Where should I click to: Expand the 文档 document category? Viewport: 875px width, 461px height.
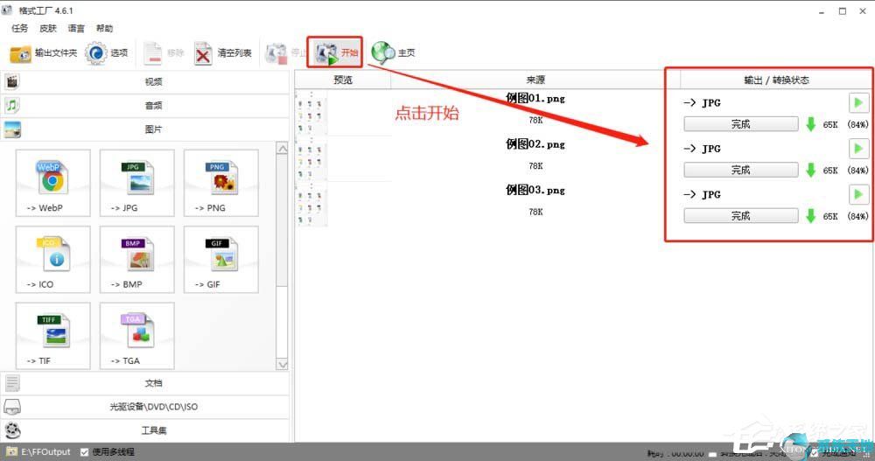pos(145,383)
